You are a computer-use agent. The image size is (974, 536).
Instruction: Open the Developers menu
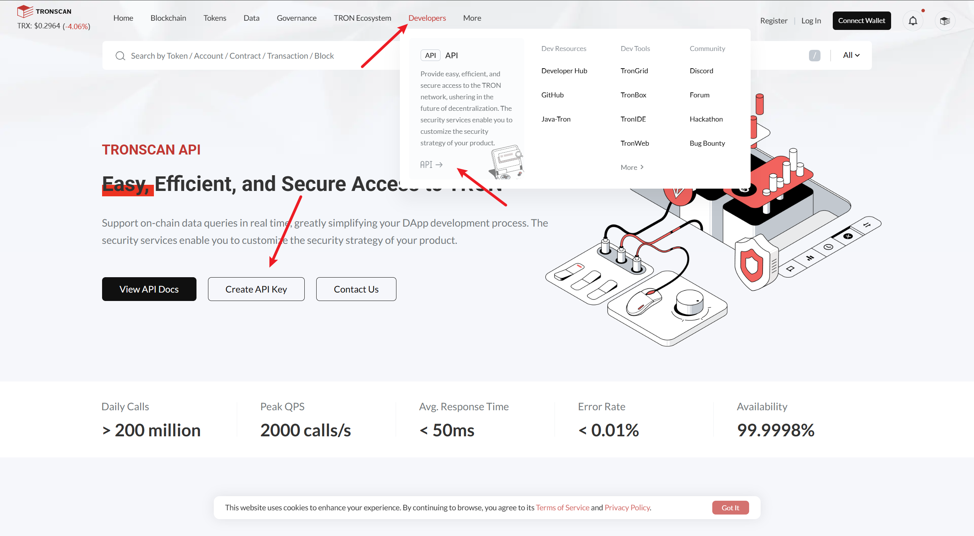click(x=427, y=18)
